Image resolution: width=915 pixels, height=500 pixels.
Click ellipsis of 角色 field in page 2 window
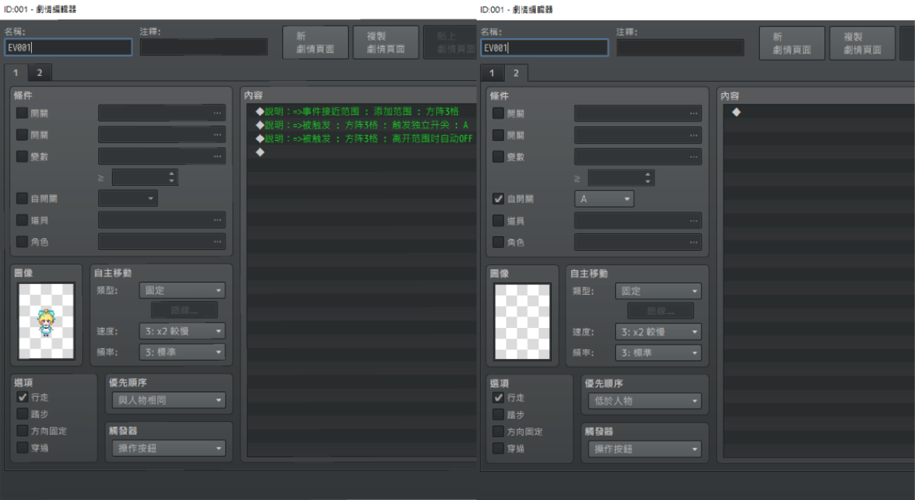[x=694, y=242]
